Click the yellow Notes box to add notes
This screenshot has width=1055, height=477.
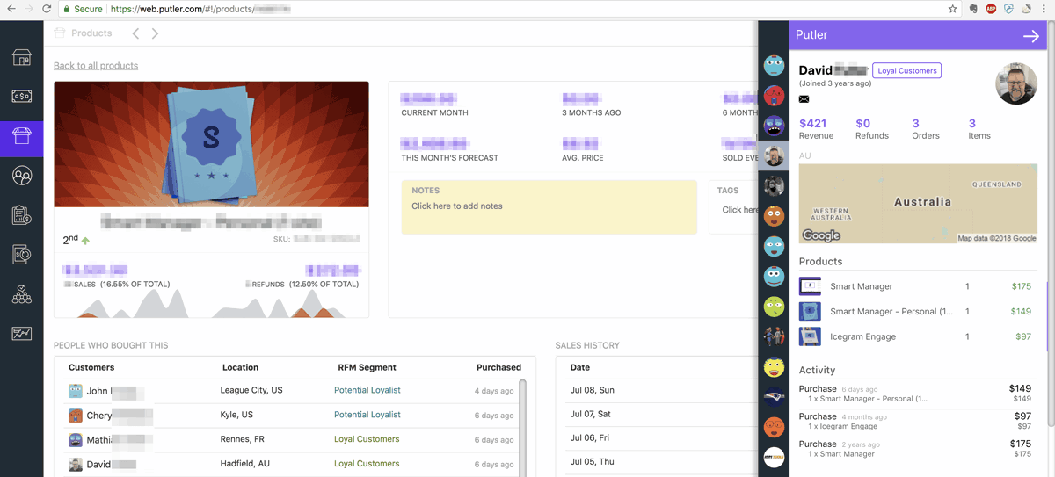(549, 207)
